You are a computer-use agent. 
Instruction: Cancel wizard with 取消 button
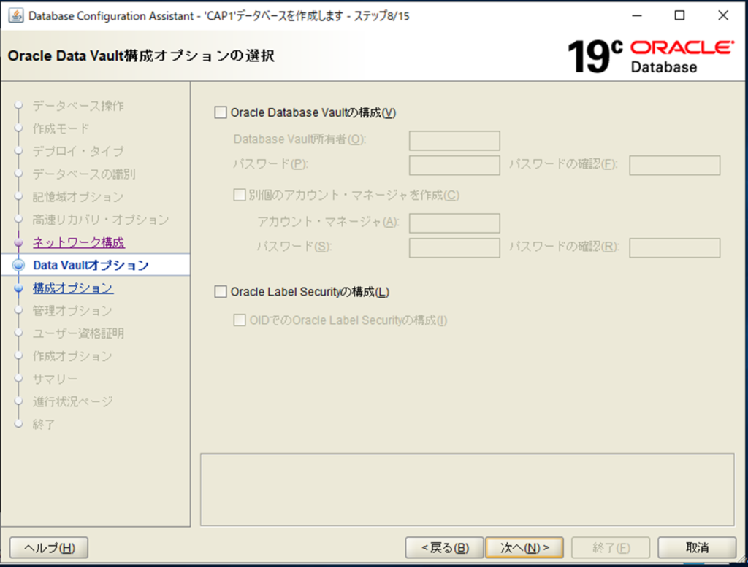pyautogui.click(x=696, y=547)
